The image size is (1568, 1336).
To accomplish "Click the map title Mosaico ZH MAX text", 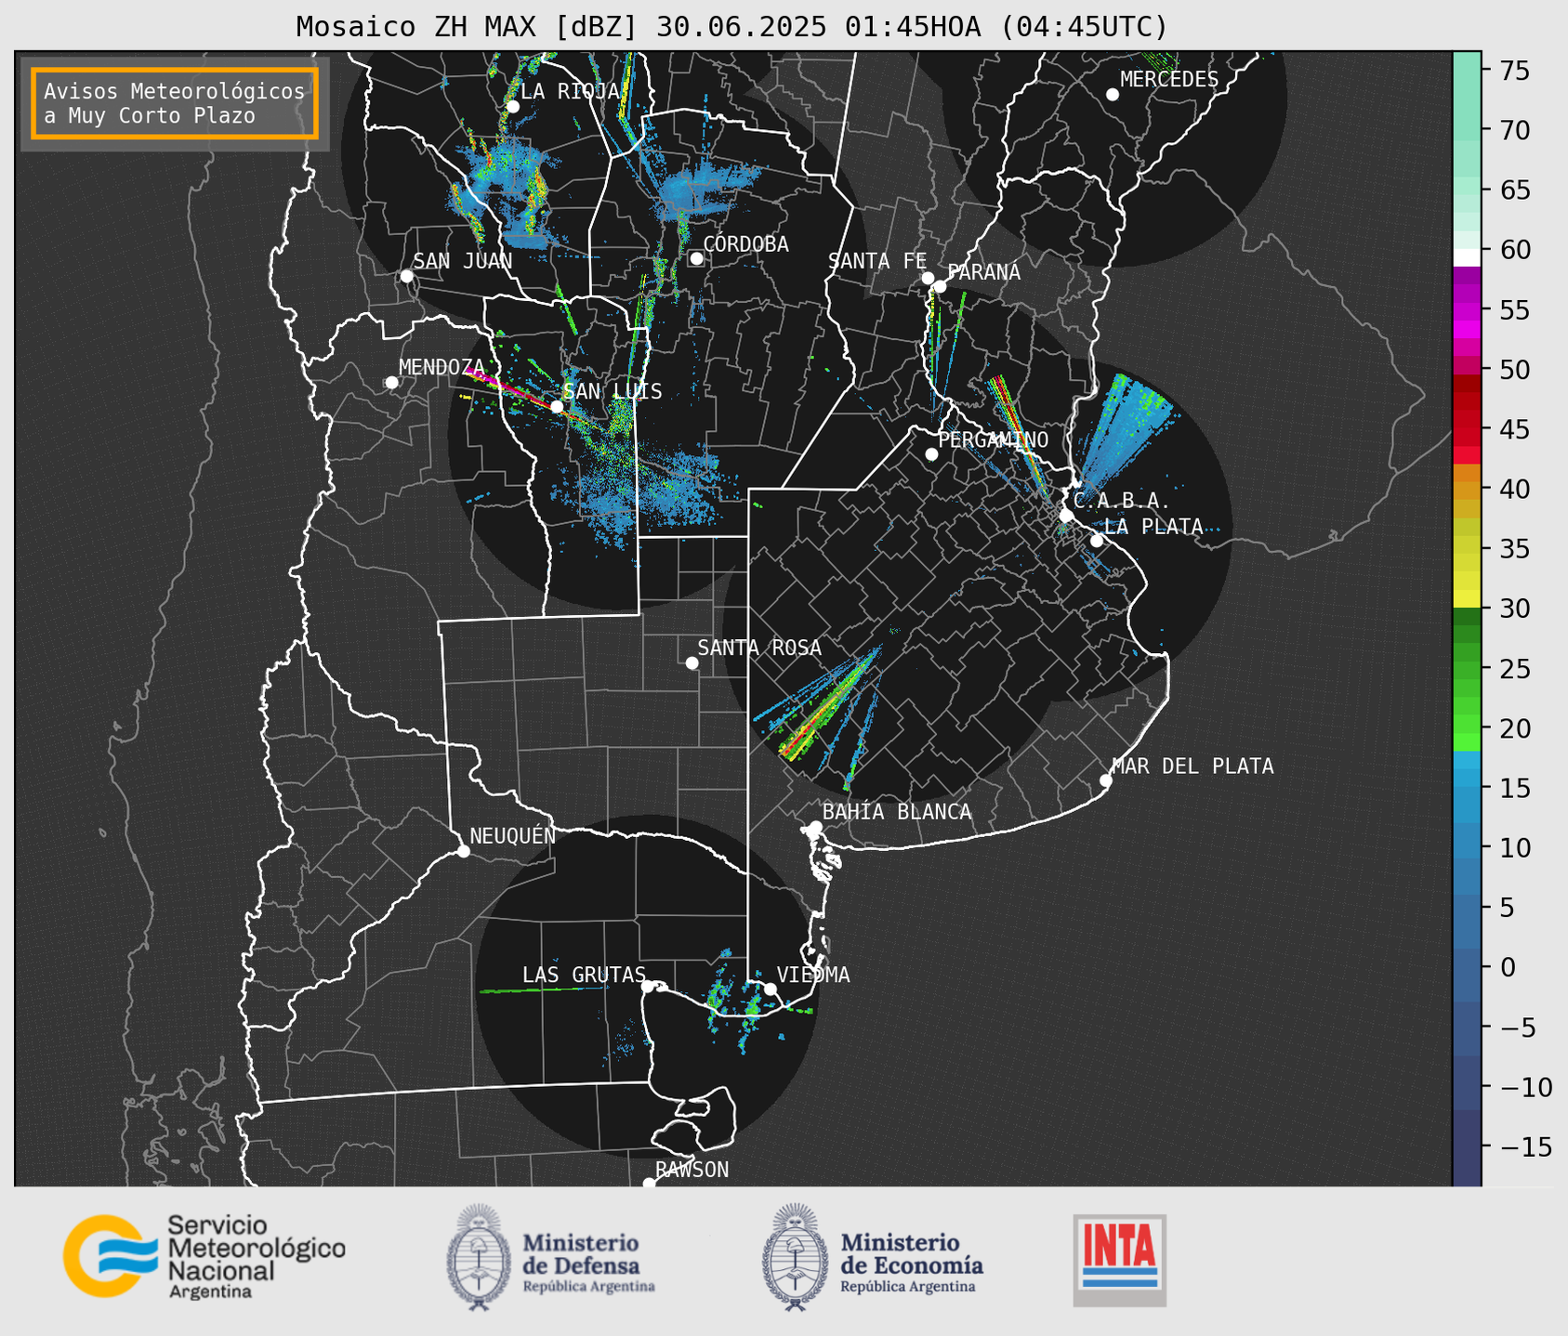I will point(731,26).
